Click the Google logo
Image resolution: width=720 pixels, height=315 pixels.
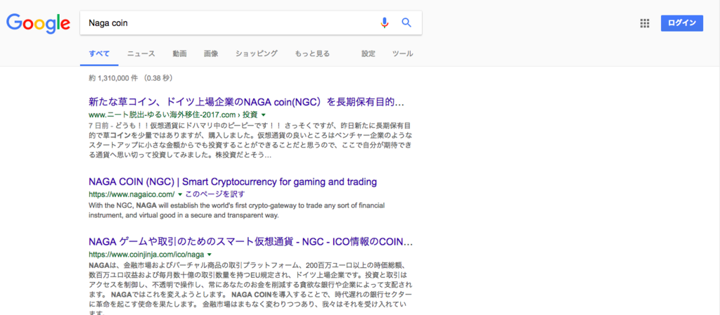(38, 23)
